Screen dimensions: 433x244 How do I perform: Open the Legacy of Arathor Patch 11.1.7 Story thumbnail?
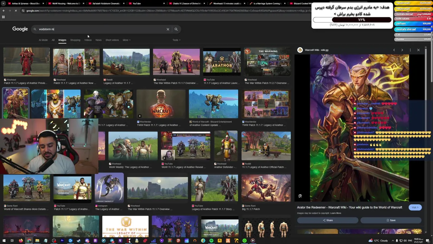coord(214,188)
